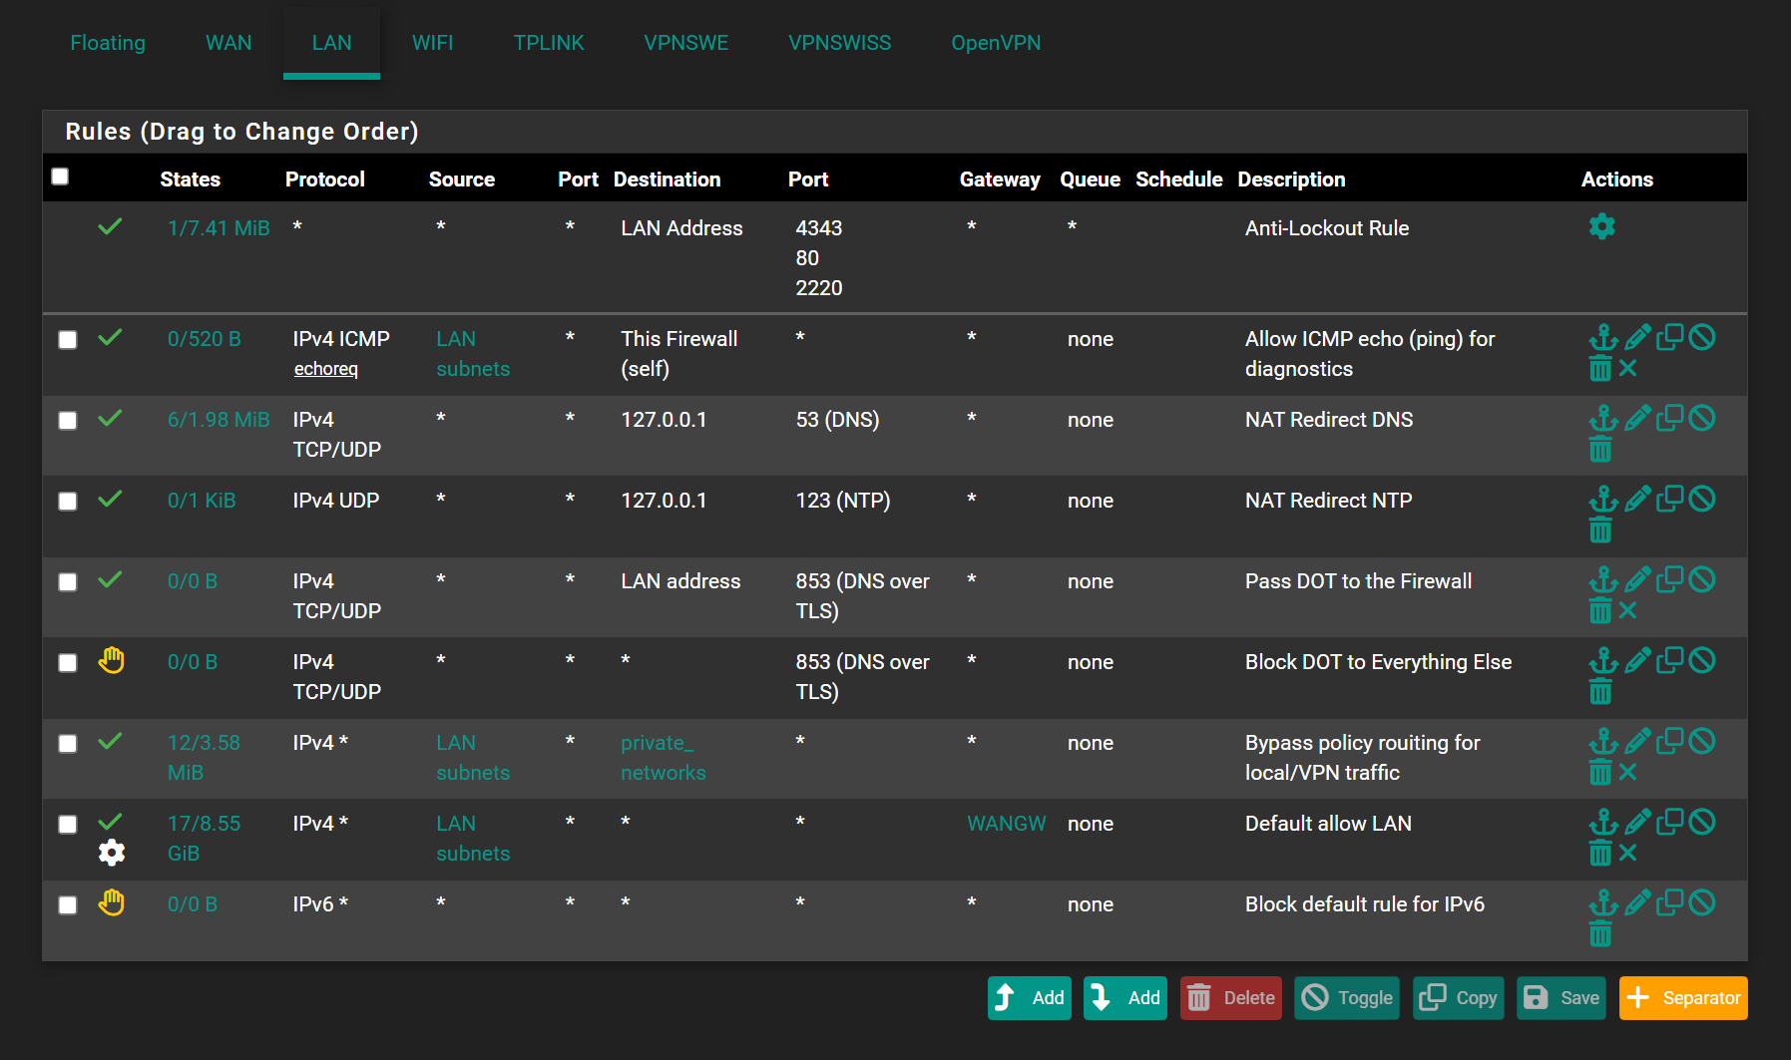Open the OpenVPN tab
Screen dimensions: 1791x1060
point(996,43)
